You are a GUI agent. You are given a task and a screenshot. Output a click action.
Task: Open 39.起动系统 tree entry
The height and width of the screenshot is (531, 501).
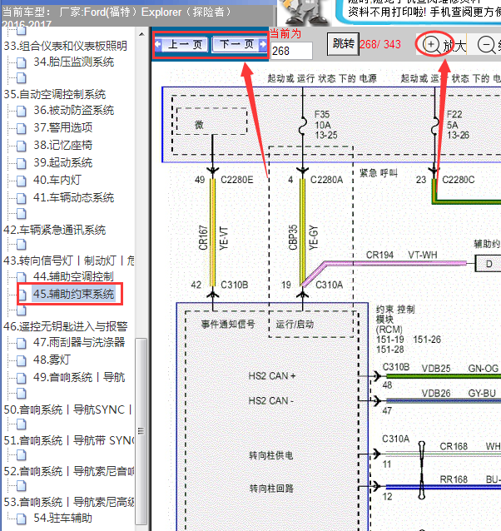(62, 162)
